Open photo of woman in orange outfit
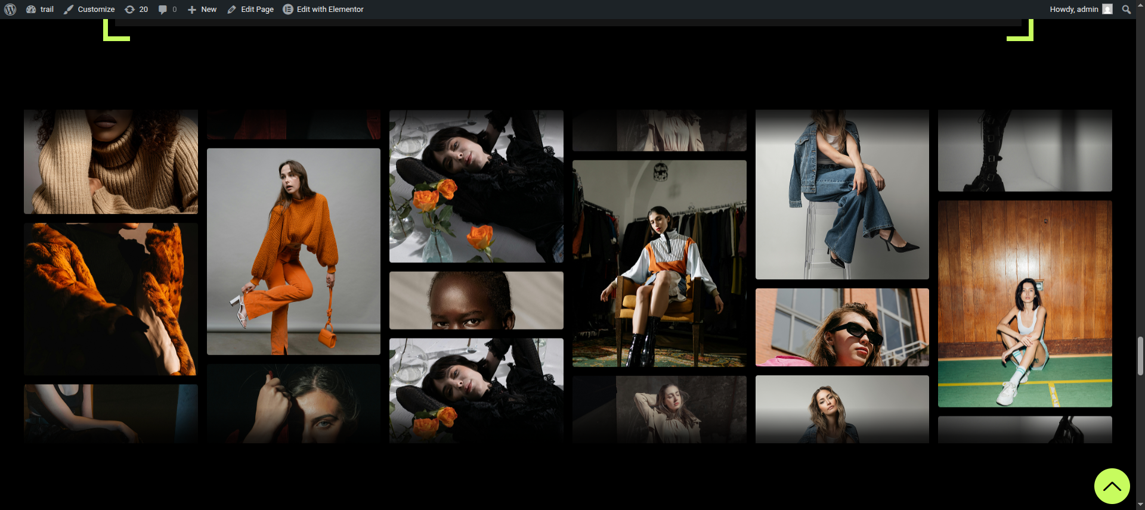The width and height of the screenshot is (1145, 510). [293, 251]
